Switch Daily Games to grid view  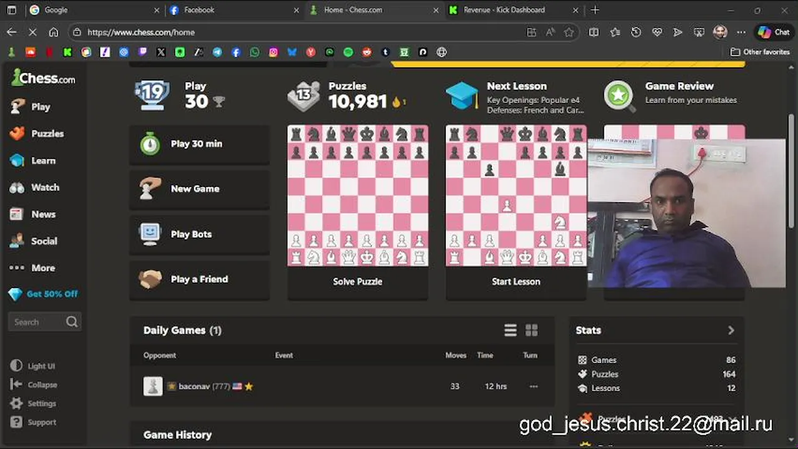click(531, 331)
